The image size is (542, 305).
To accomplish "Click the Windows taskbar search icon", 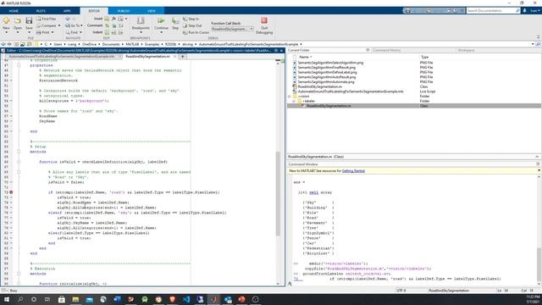I will click(20, 299).
